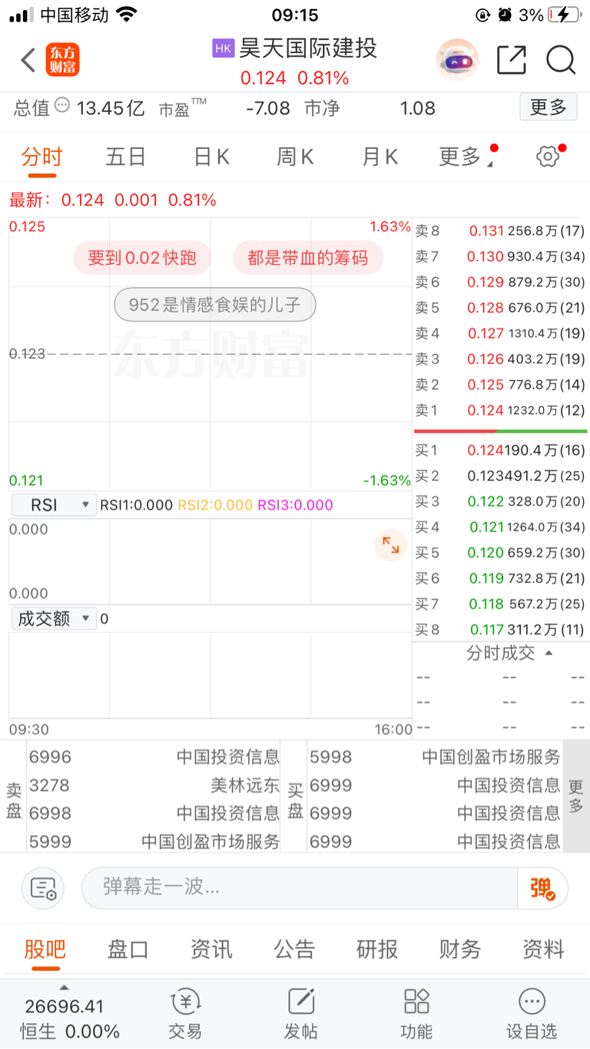This screenshot has height=1049, width=590.
Task: Expand chart with orange fullscreen arrows
Action: [x=391, y=545]
